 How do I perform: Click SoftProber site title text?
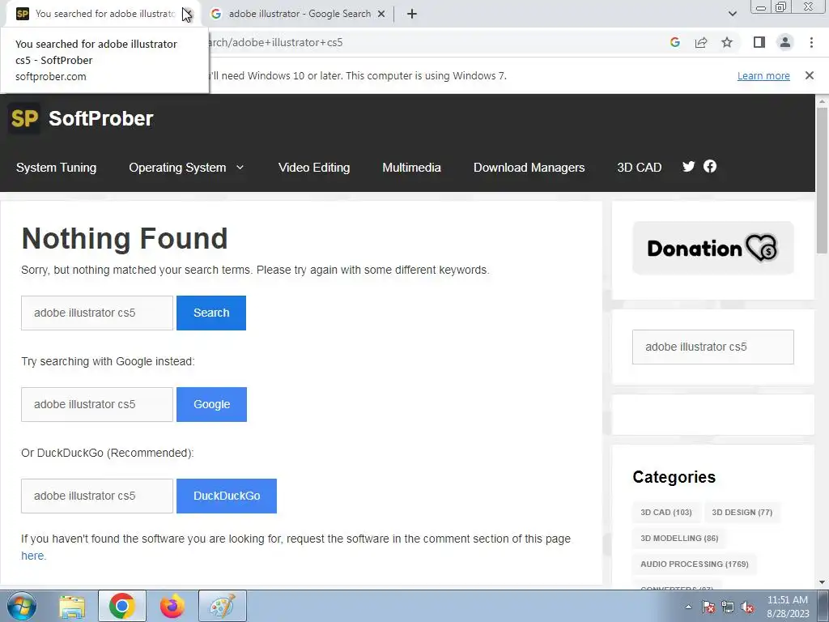point(100,118)
